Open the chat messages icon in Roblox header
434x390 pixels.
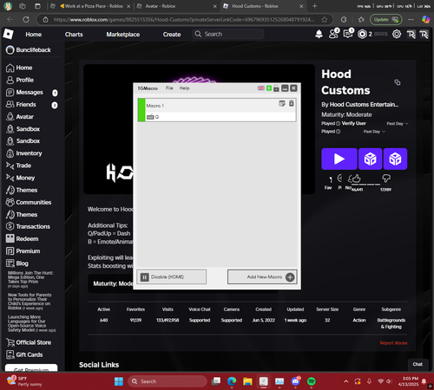point(348,34)
